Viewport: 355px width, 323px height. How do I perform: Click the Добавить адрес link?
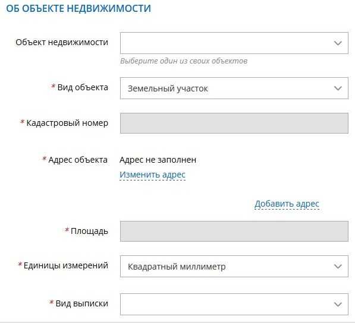coord(287,204)
